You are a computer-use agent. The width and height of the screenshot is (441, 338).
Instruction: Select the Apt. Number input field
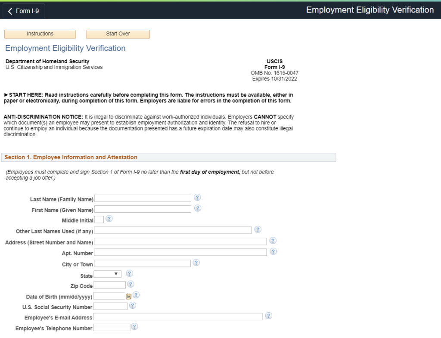[x=181, y=251]
